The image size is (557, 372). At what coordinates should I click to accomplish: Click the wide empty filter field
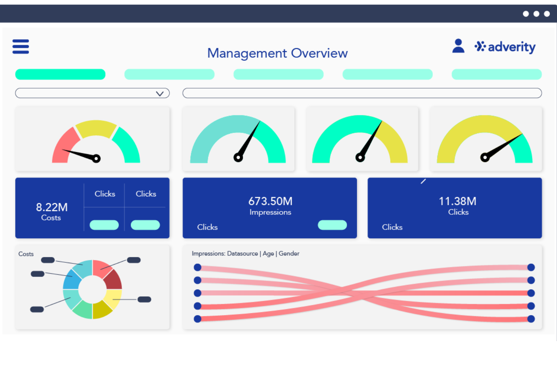pos(362,93)
